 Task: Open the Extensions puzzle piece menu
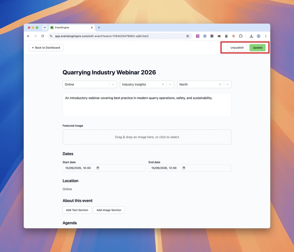click(x=241, y=36)
